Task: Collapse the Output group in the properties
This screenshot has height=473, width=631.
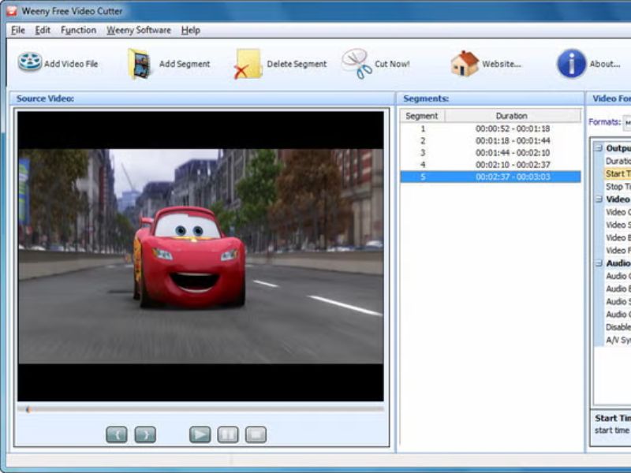Action: tap(599, 148)
